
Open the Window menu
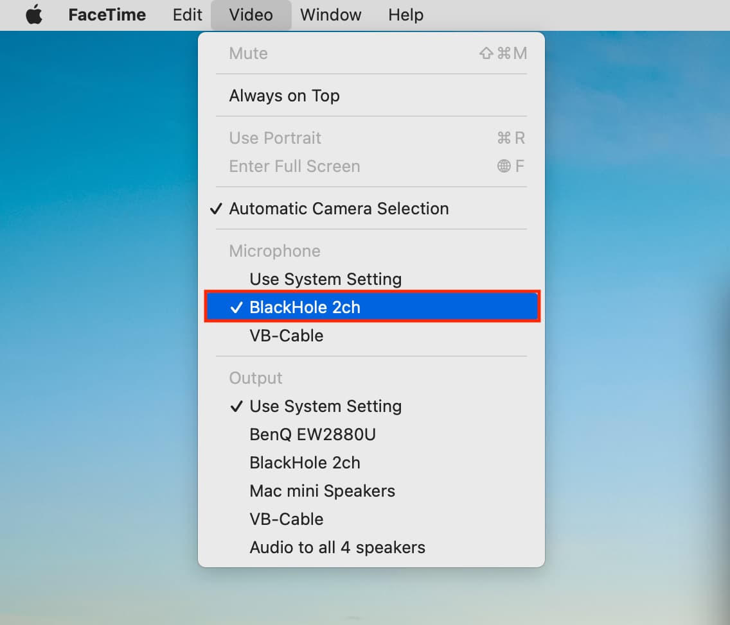click(x=330, y=15)
